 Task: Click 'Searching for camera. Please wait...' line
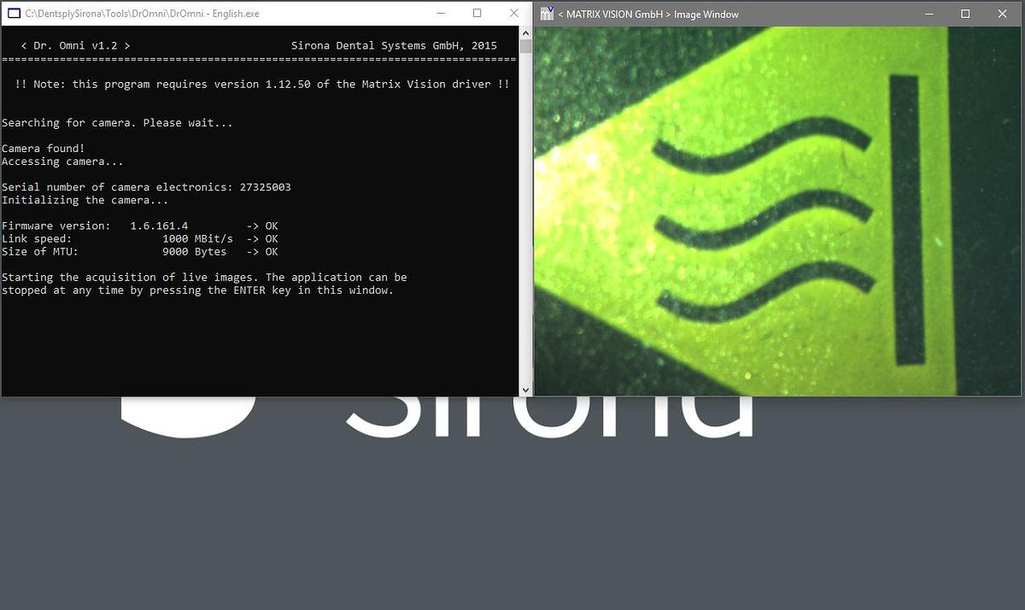click(x=117, y=123)
